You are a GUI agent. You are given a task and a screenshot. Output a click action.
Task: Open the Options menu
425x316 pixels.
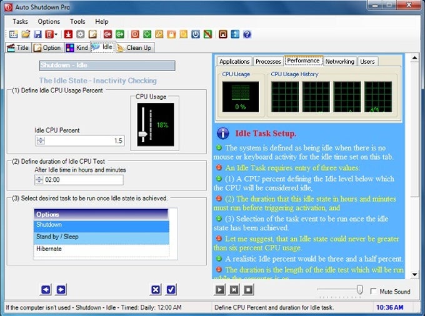pyautogui.click(x=49, y=21)
